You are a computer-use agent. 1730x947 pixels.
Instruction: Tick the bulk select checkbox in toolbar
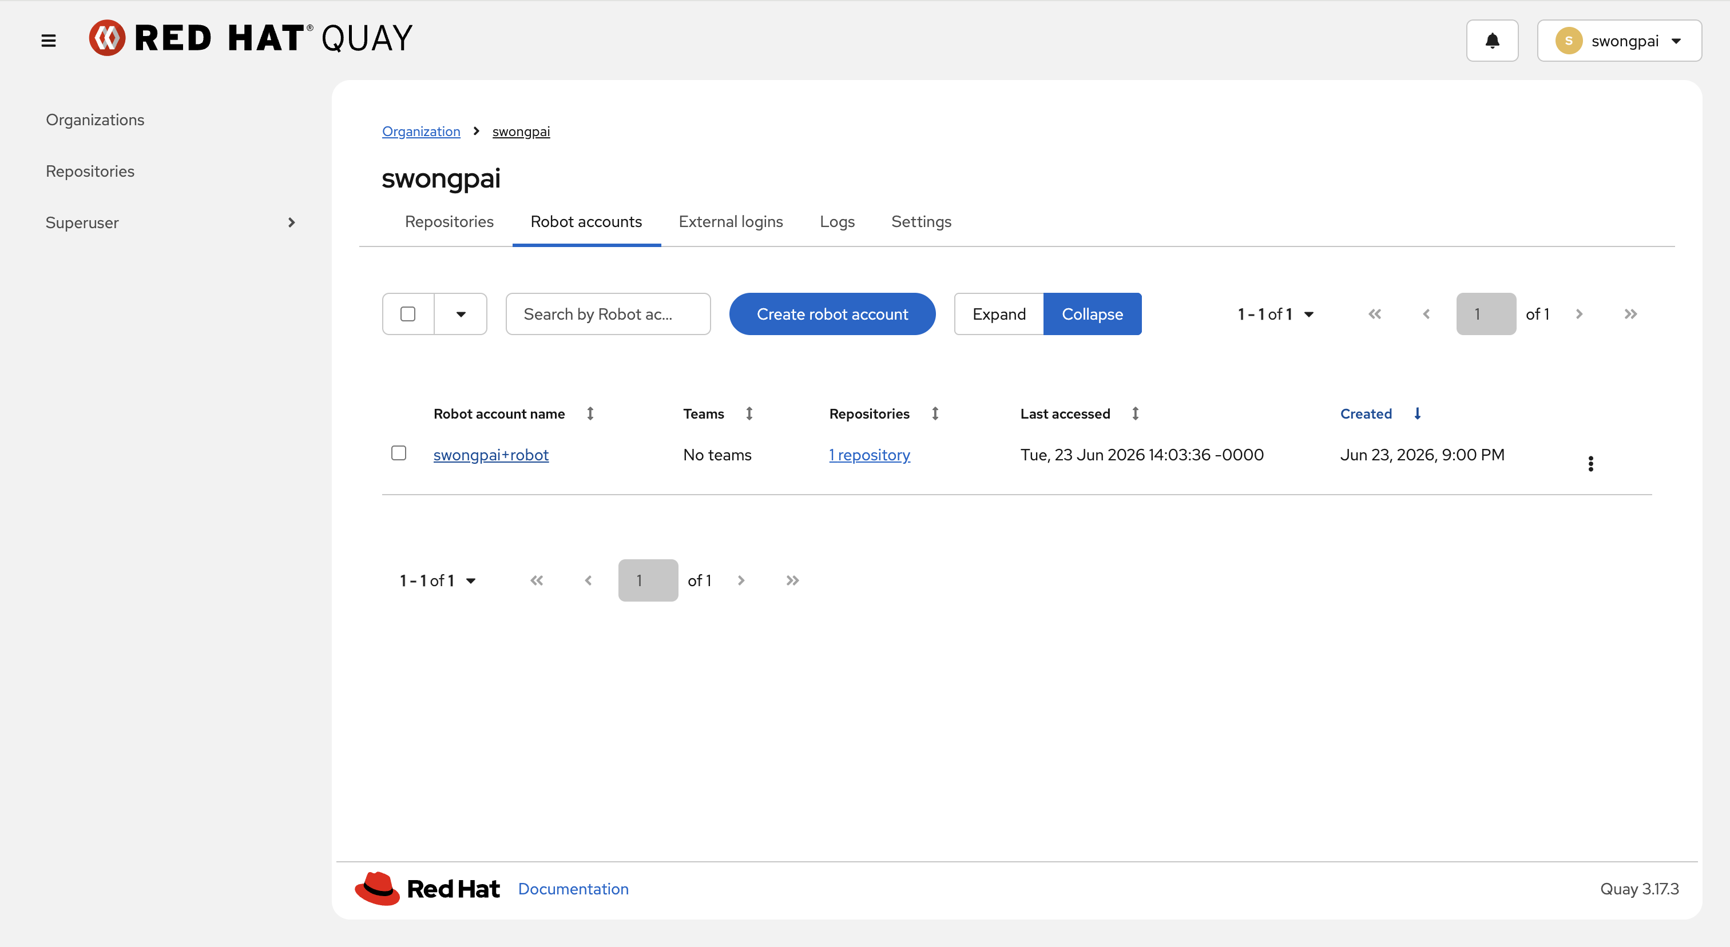(408, 314)
